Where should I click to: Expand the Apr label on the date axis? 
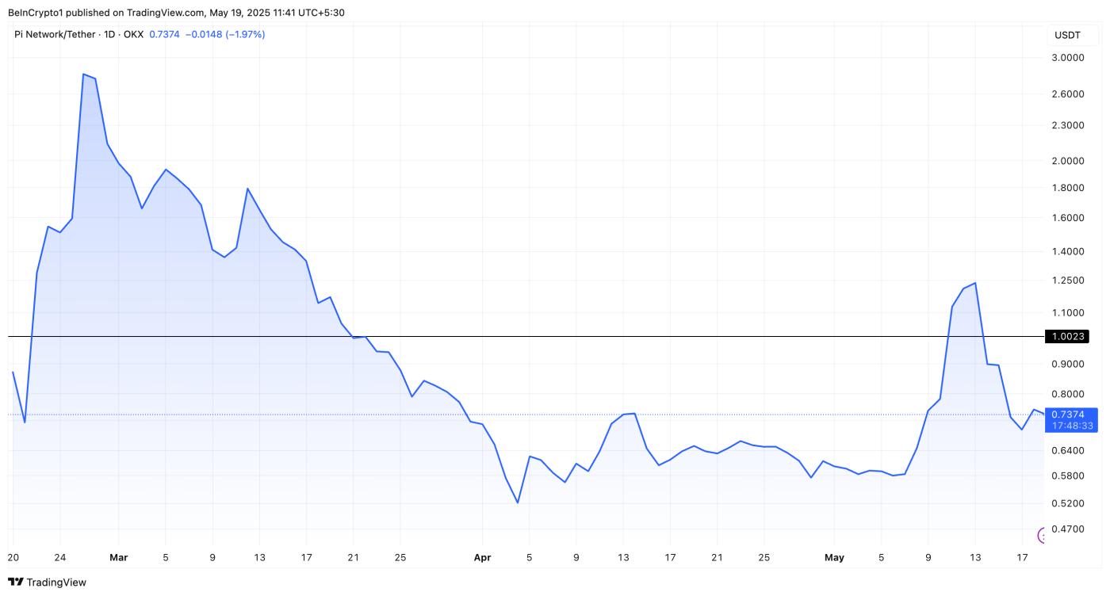coord(481,557)
